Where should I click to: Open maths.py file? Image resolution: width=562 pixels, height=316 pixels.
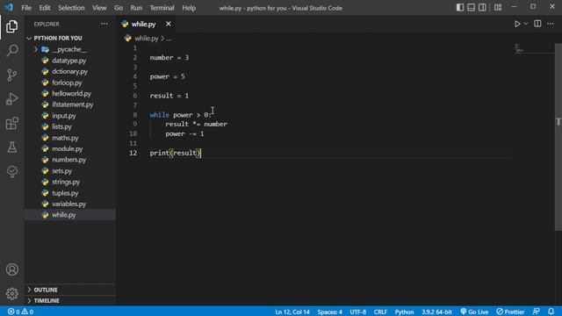tap(70, 138)
